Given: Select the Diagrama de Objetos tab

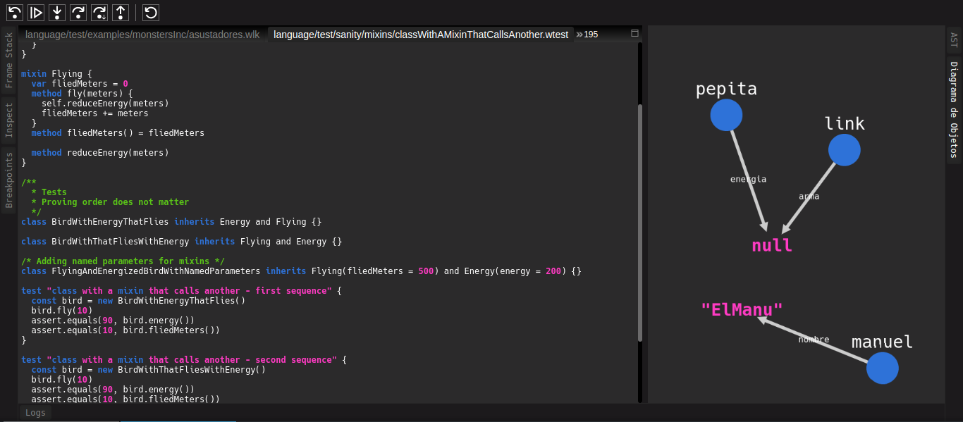Looking at the screenshot, I should click(x=954, y=110).
